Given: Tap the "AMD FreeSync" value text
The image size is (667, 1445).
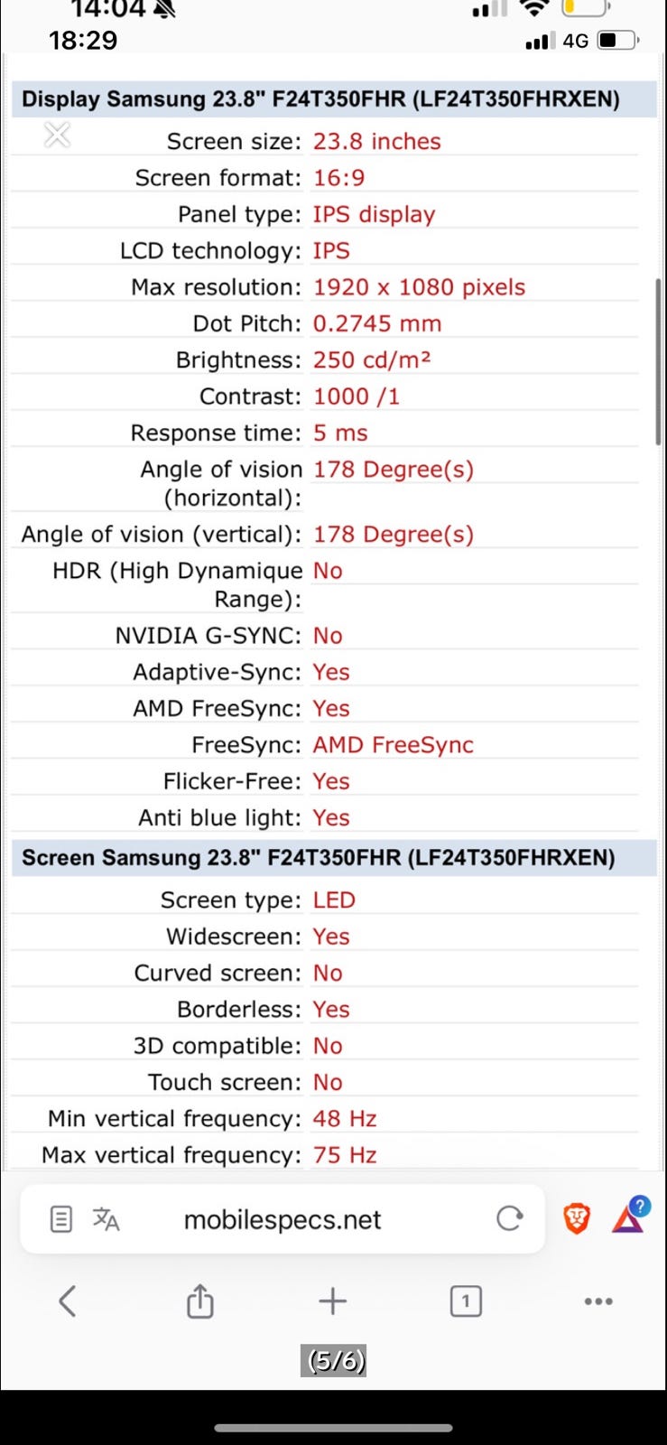Looking at the screenshot, I should 393,745.
